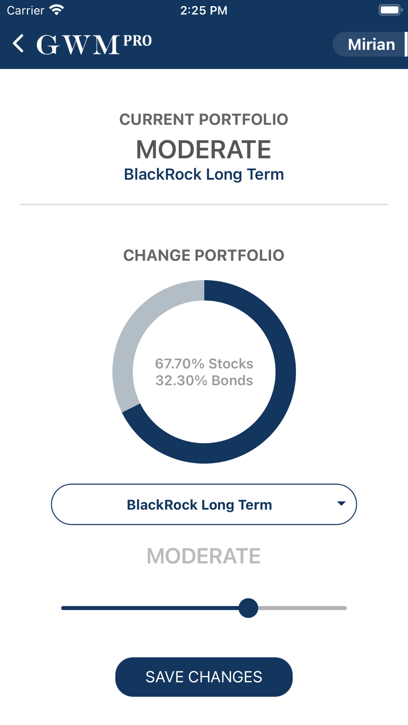This screenshot has height=725, width=408.
Task: Tap the gray MODERATE label below dropdown
Action: [x=204, y=556]
